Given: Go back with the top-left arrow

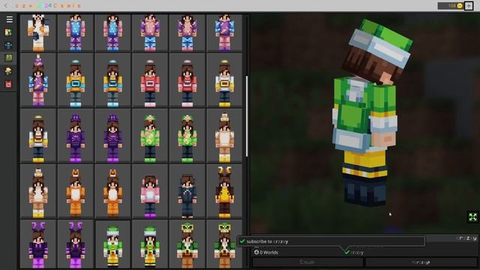Looking at the screenshot, I should click(x=6, y=5).
